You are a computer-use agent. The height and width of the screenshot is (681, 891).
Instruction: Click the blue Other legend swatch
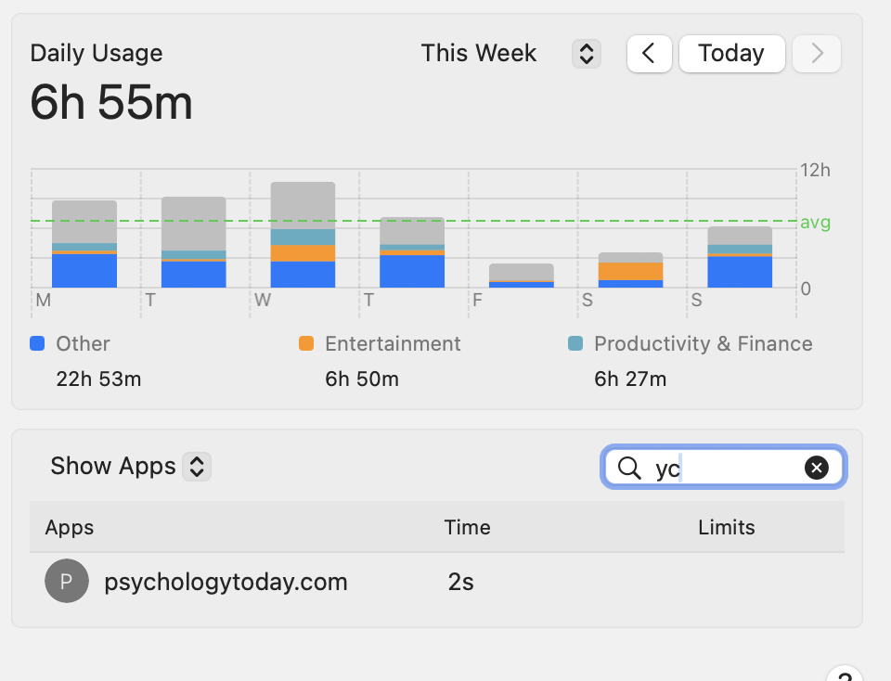[37, 343]
